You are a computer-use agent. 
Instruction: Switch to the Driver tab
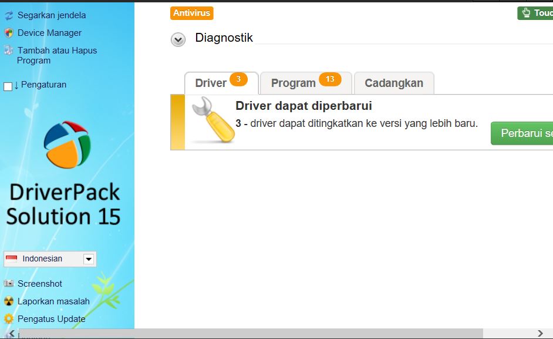point(221,83)
